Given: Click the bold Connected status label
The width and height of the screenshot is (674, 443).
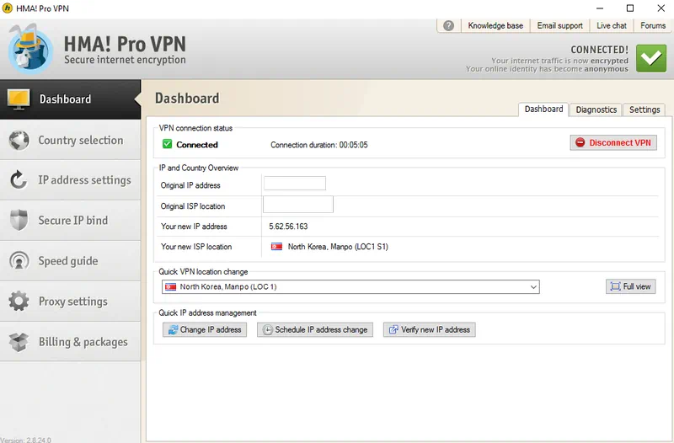Looking at the screenshot, I should pos(197,145).
